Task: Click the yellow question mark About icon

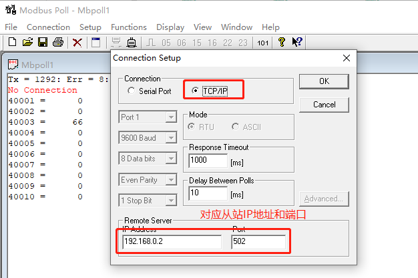Action: tap(282, 42)
